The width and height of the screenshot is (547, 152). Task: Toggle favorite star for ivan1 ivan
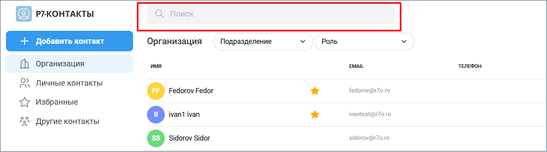click(x=315, y=114)
